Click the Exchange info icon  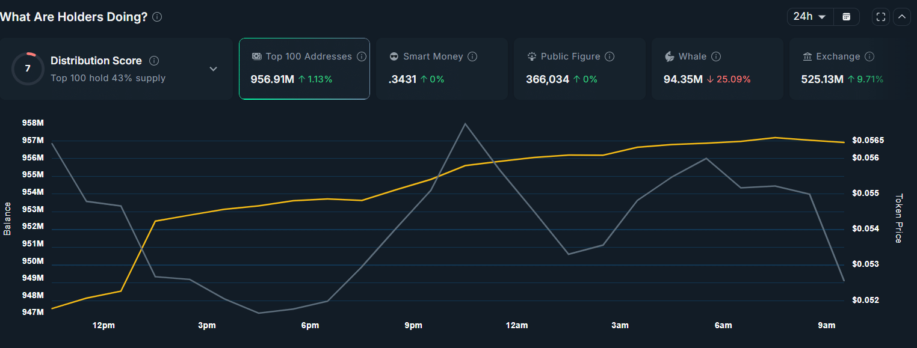(x=869, y=56)
